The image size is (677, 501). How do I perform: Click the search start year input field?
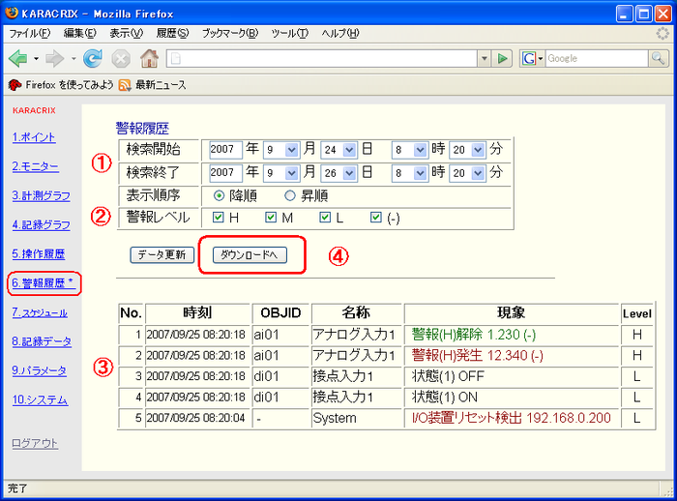pos(224,150)
